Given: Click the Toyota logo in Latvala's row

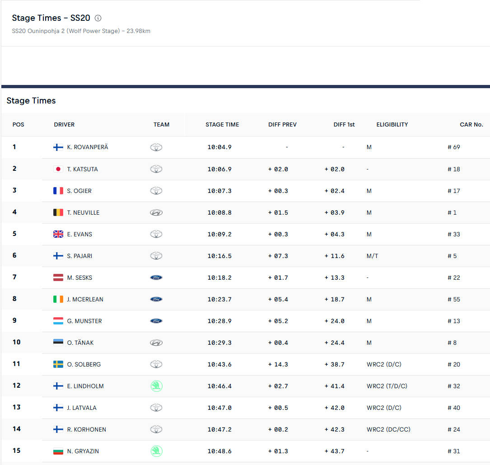Looking at the screenshot, I should coord(156,408).
